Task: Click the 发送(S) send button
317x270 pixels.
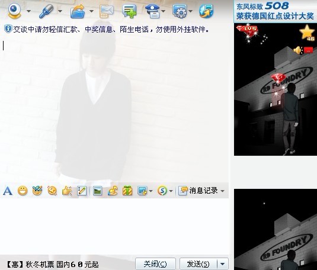Action: point(198,264)
